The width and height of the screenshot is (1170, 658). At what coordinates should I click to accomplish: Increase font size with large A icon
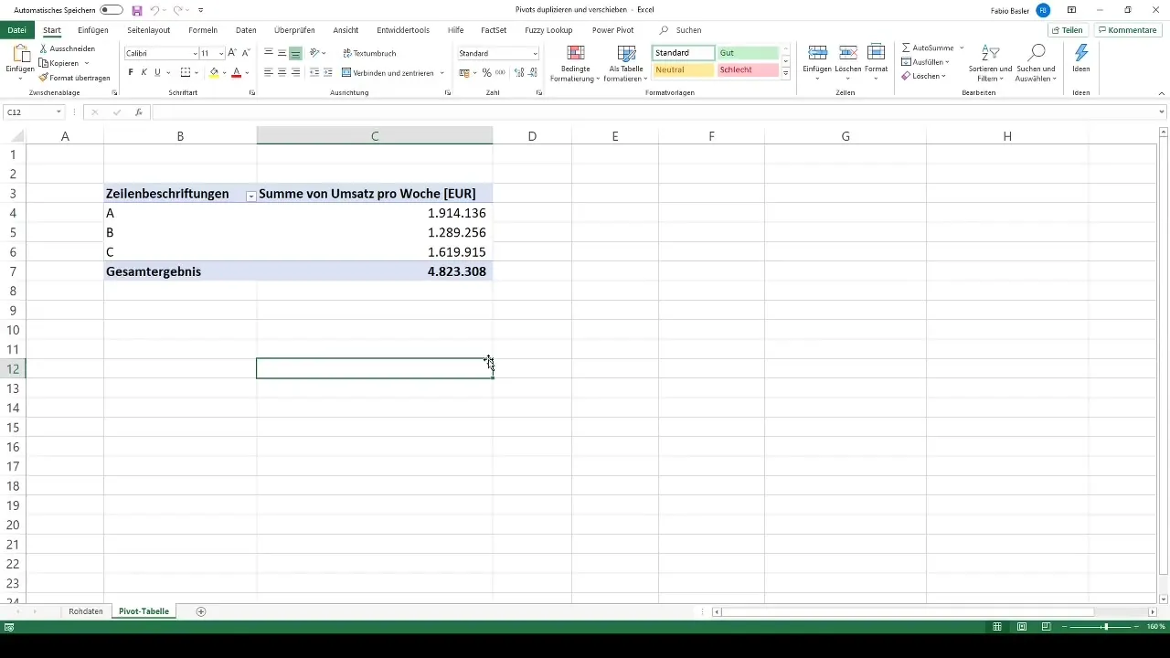(232, 53)
